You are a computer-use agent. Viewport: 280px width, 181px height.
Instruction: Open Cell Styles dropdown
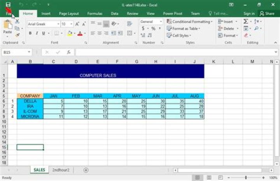coord(179,35)
